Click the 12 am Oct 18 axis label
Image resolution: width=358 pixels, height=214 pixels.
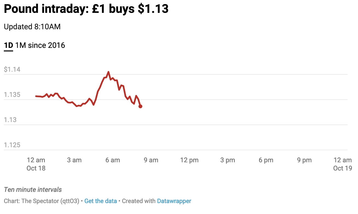(x=36, y=164)
